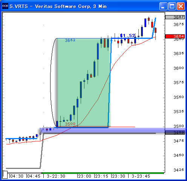Click the 04:45 time axis label
The image size is (187, 181).
click(34, 176)
